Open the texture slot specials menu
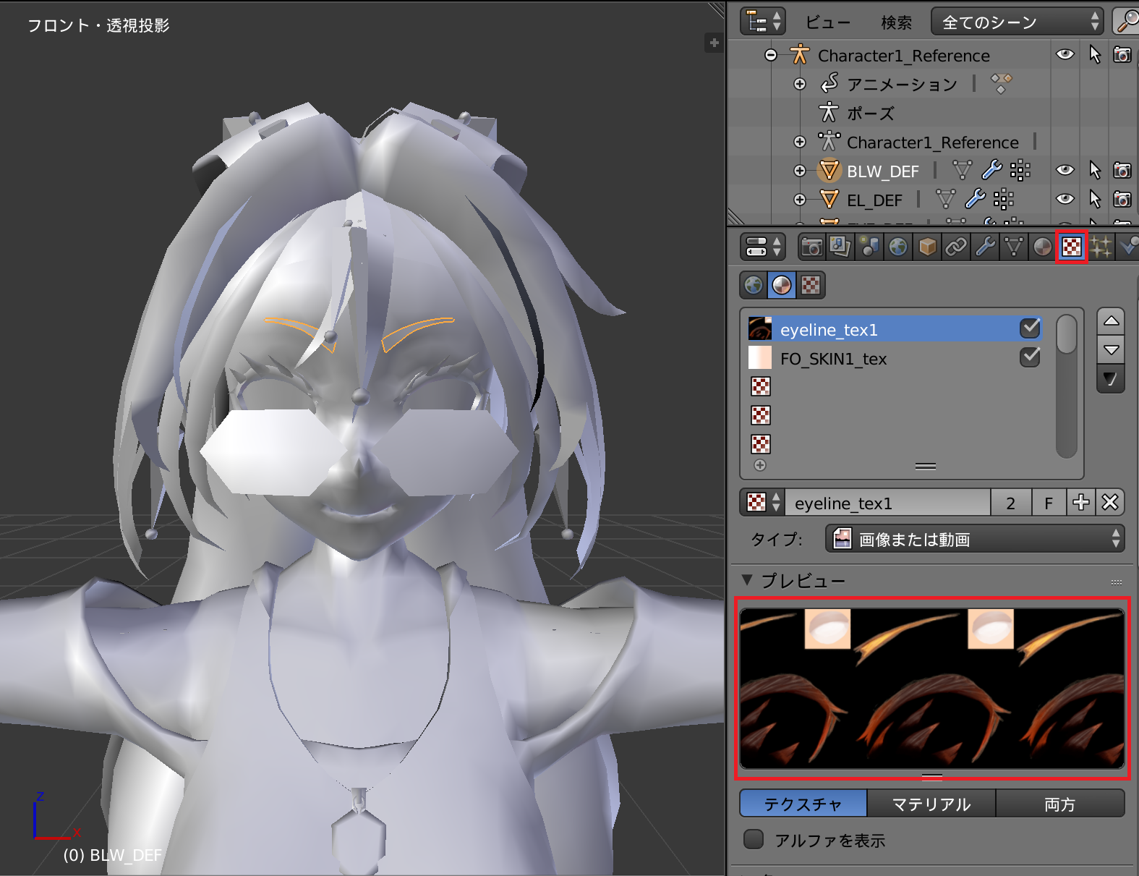1139x876 pixels. tap(1111, 379)
